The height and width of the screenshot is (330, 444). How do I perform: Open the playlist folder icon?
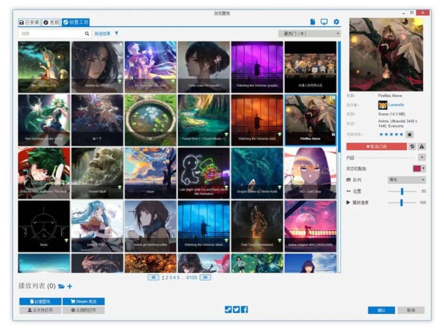tap(61, 286)
